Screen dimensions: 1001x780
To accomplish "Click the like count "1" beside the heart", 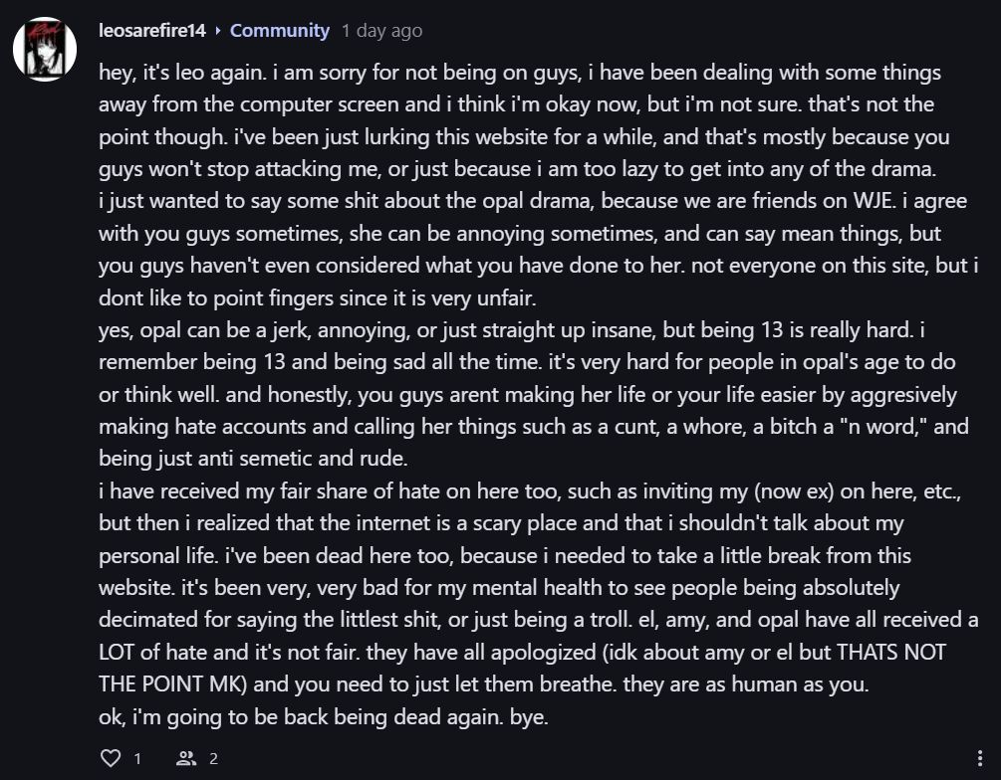I will [x=137, y=758].
